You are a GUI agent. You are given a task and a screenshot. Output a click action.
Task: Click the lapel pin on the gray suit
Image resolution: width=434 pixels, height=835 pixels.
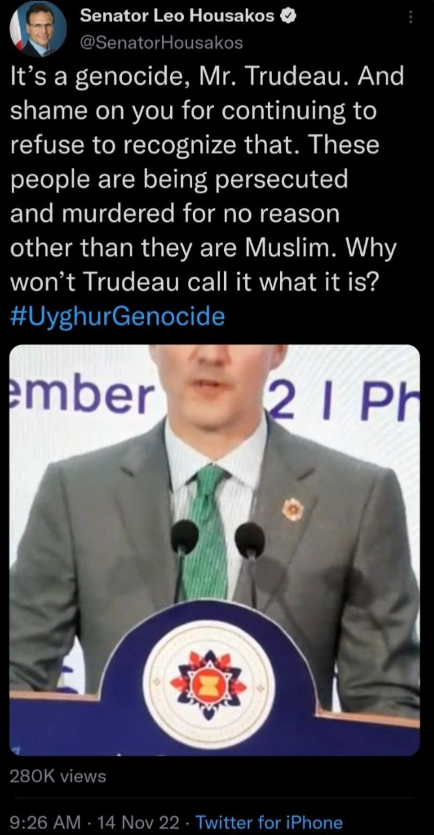pos(293,509)
